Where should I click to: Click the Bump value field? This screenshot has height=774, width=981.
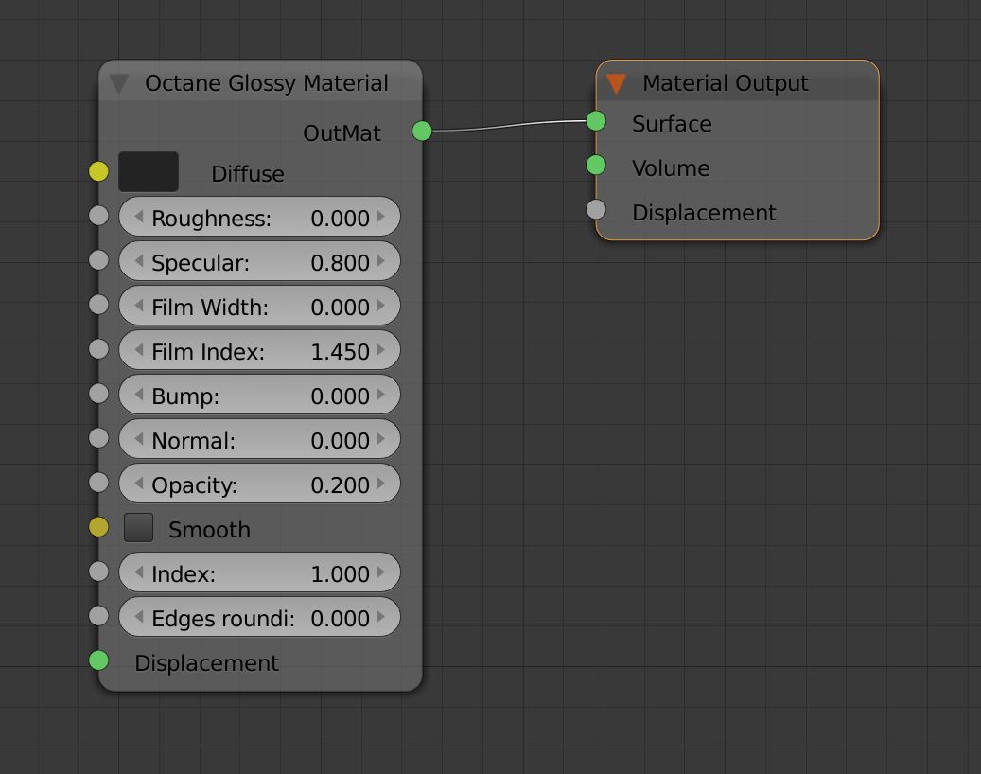(259, 395)
